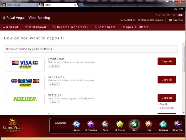
Task: Open a new browser tab with plus button
Action: [81, 5]
